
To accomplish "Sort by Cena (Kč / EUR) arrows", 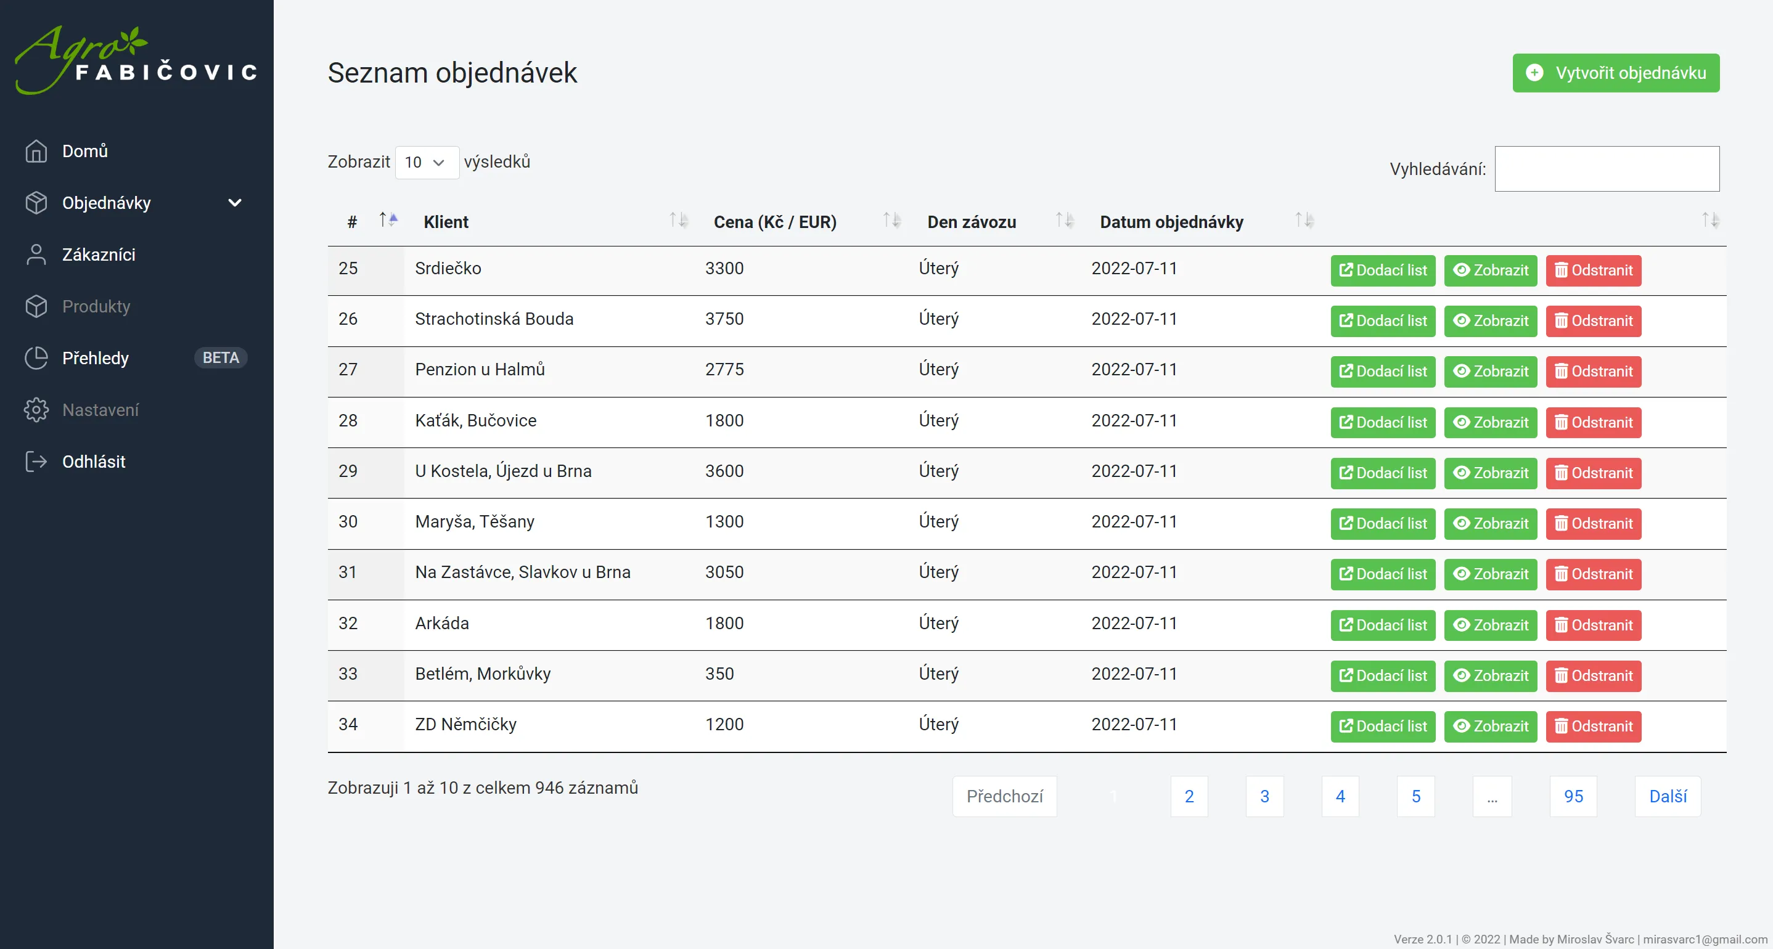I will coord(892,220).
